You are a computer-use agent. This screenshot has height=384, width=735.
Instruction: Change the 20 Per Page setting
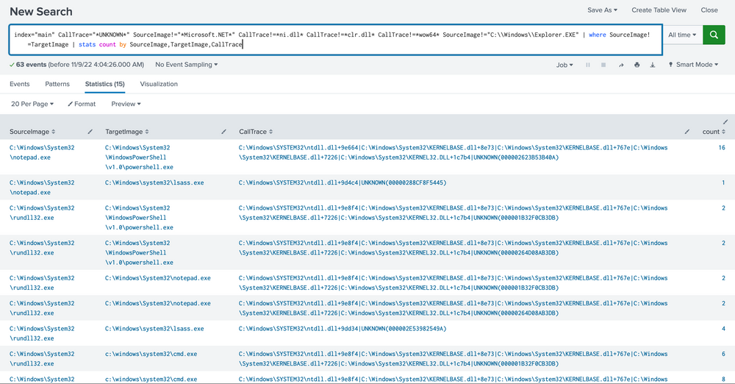tap(32, 104)
